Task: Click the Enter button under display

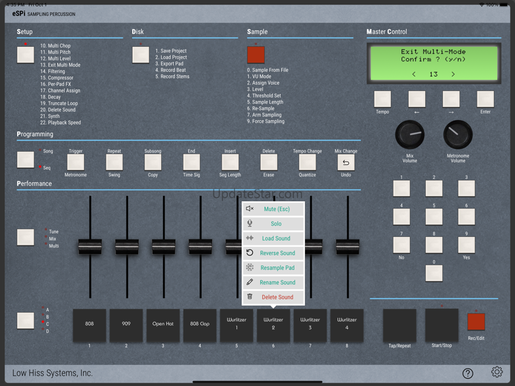Action: point(485,99)
